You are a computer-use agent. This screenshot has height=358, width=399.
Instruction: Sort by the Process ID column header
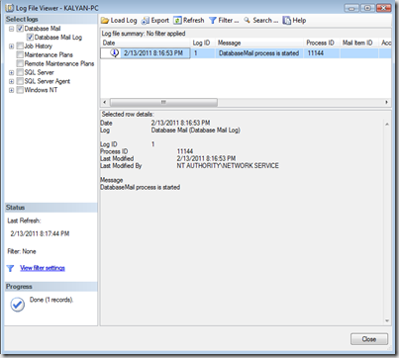pos(322,43)
